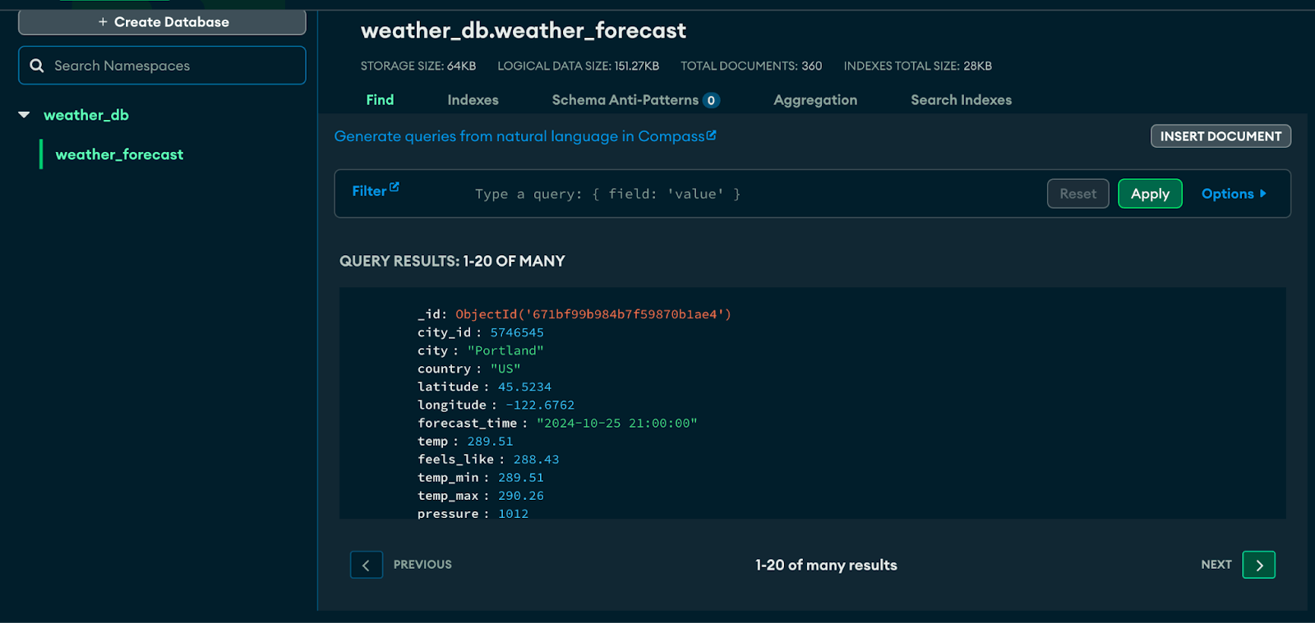The image size is (1315, 623).
Task: Click the magnifier icon in Search Namespaces
Action: pos(37,66)
